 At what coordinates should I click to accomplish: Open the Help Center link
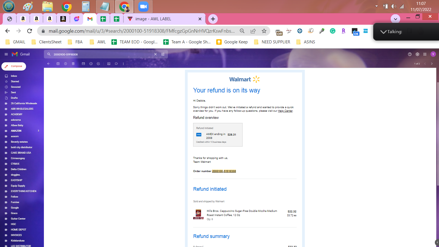click(x=285, y=111)
